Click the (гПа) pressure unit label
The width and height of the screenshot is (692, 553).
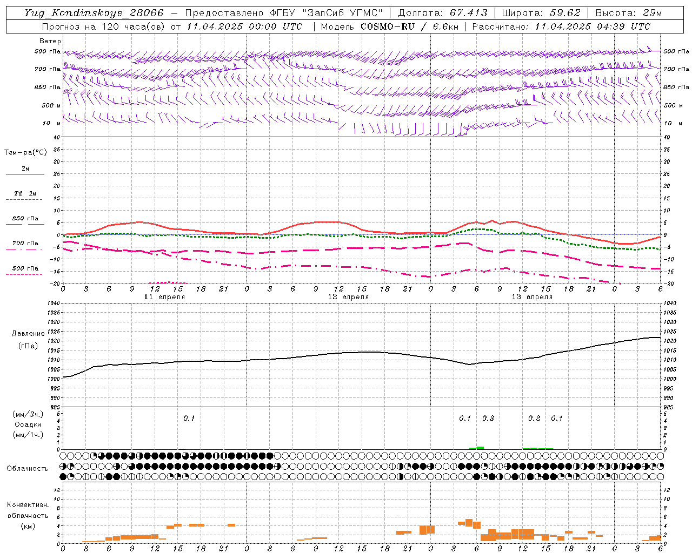(x=28, y=346)
